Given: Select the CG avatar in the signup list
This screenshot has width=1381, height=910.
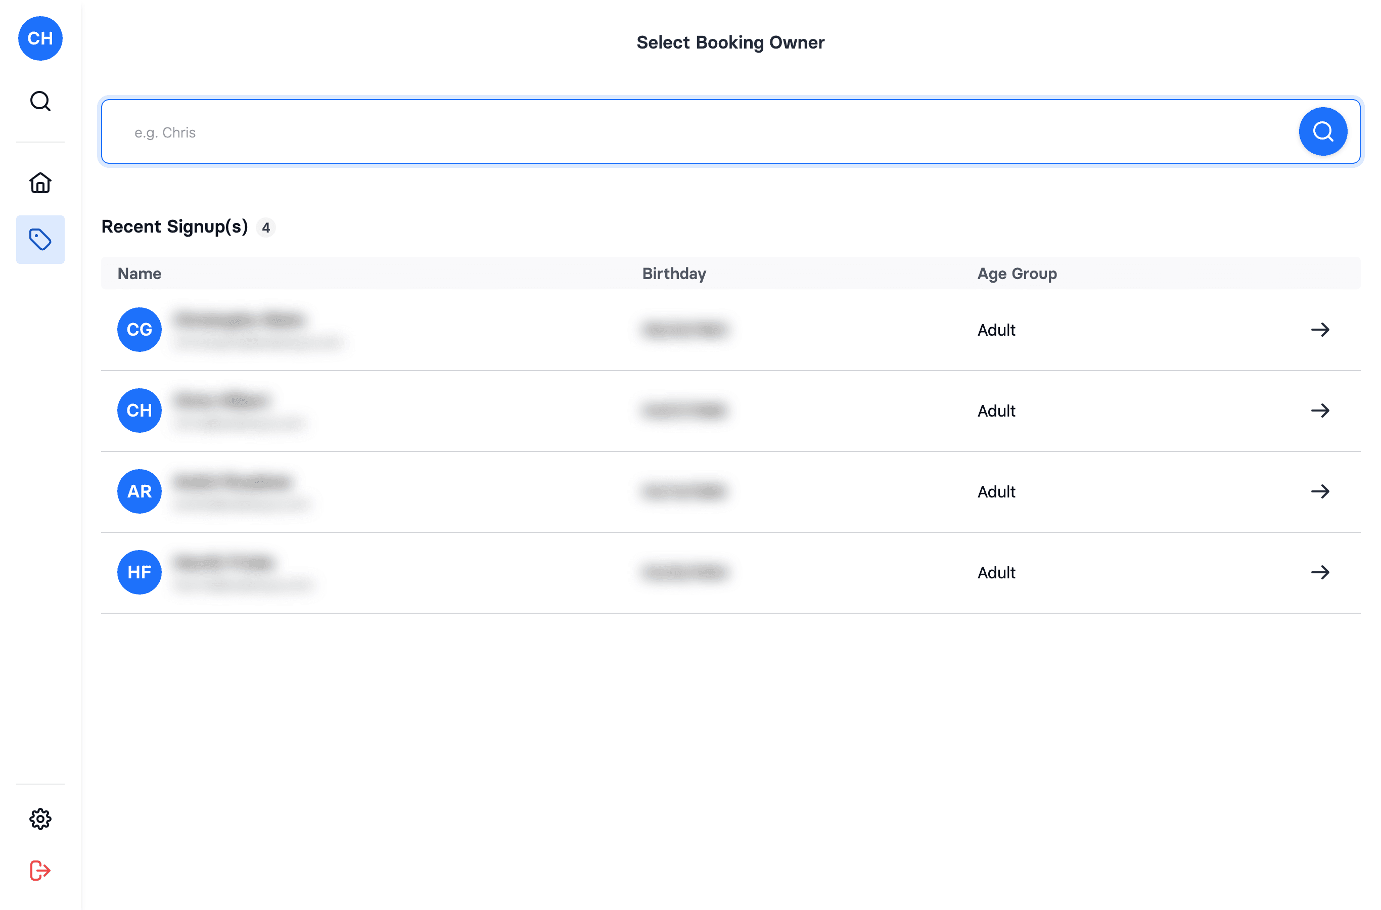Looking at the screenshot, I should [x=139, y=330].
